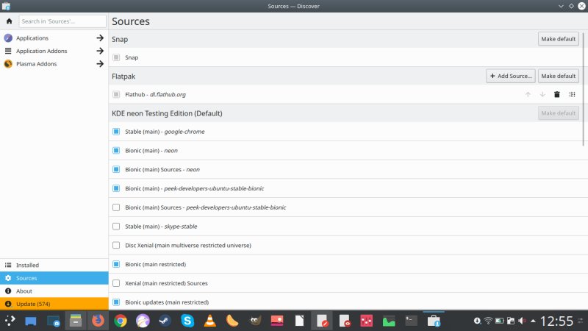
Task: Click the Flathub drag handle icon
Action: [572, 94]
